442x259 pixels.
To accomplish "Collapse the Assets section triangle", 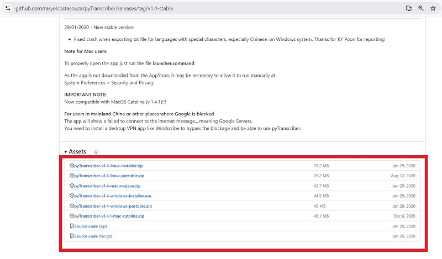I will pyautogui.click(x=66, y=152).
